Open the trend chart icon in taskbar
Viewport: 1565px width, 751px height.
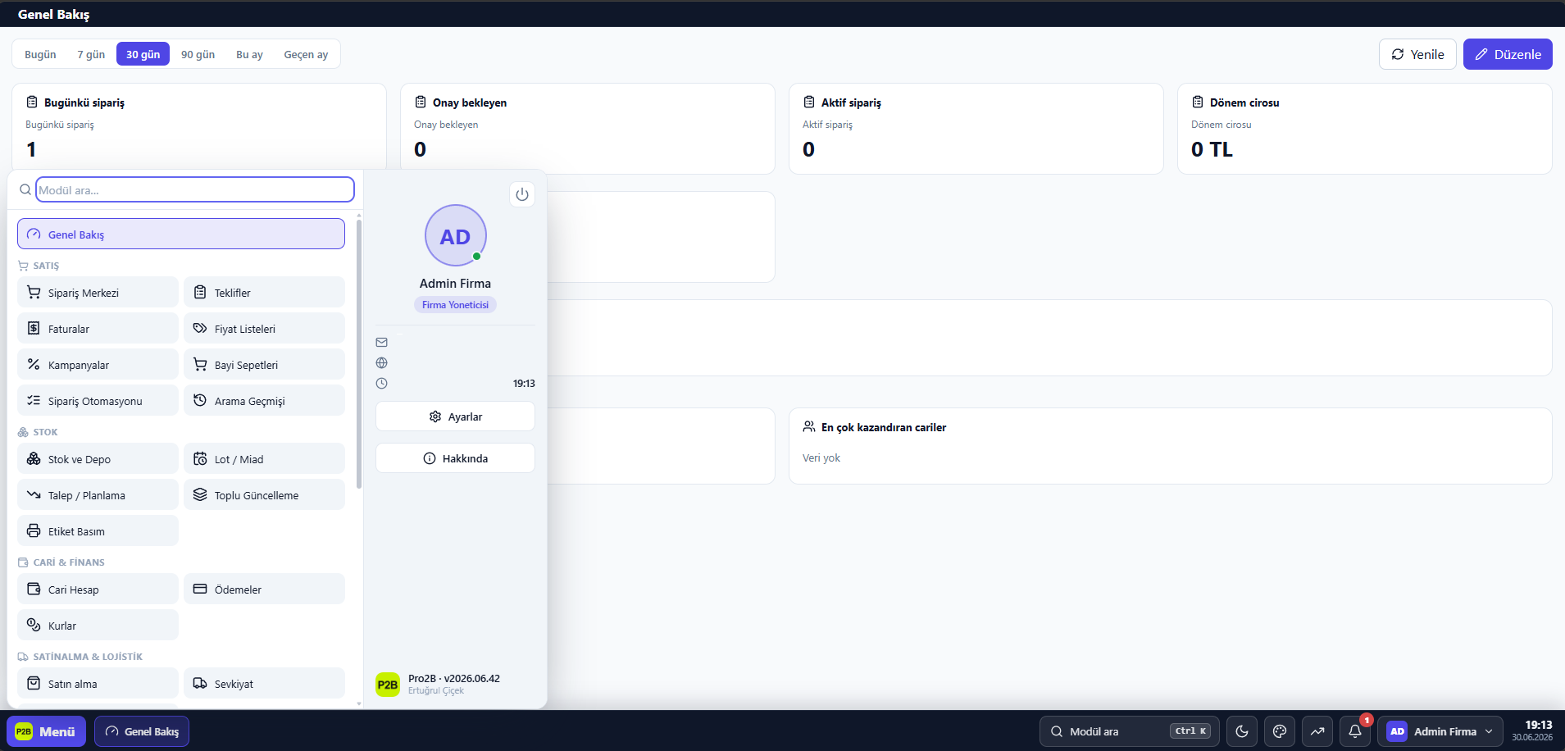[1317, 731]
